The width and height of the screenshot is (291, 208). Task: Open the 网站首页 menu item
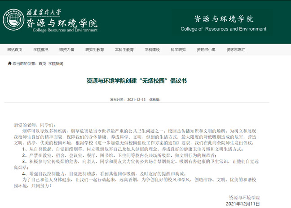tap(15, 50)
